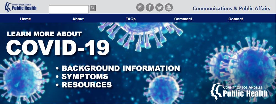
Task: Click the Public Health logo in header
Action: [21, 7]
